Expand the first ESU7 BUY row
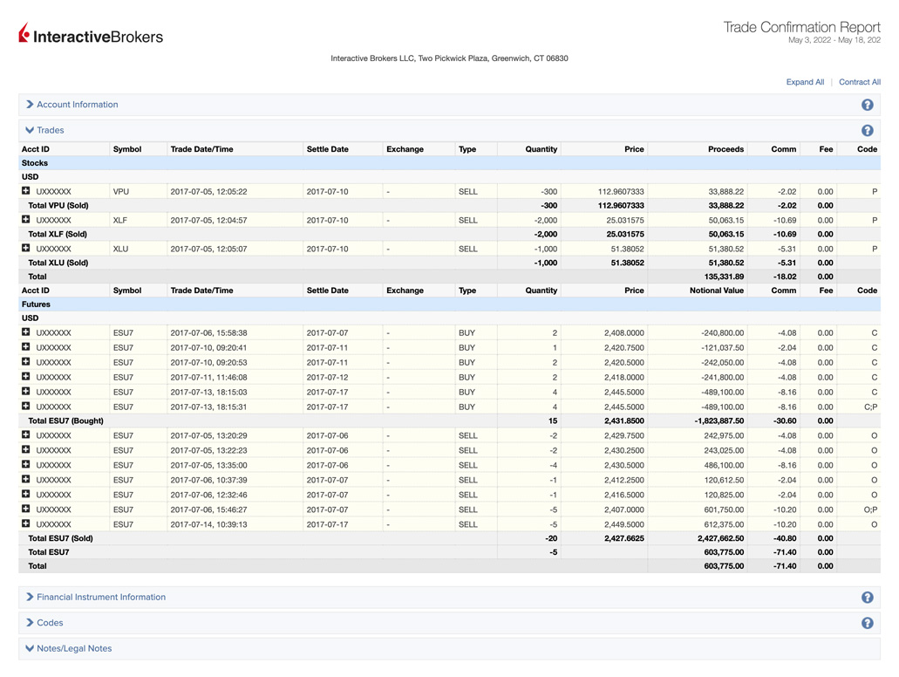This screenshot has width=899, height=677. [x=26, y=332]
